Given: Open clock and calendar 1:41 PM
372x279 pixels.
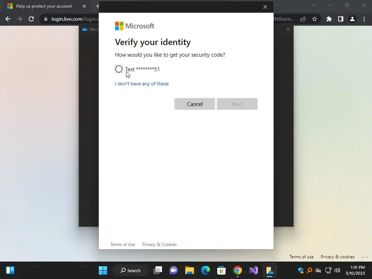Looking at the screenshot, I should pyautogui.click(x=355, y=270).
